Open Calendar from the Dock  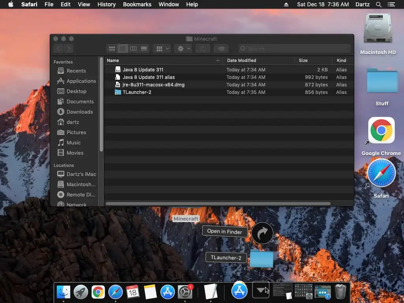pos(133,292)
